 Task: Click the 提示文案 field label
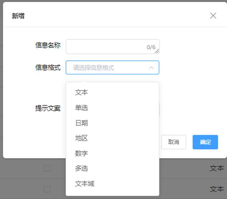[48, 108]
